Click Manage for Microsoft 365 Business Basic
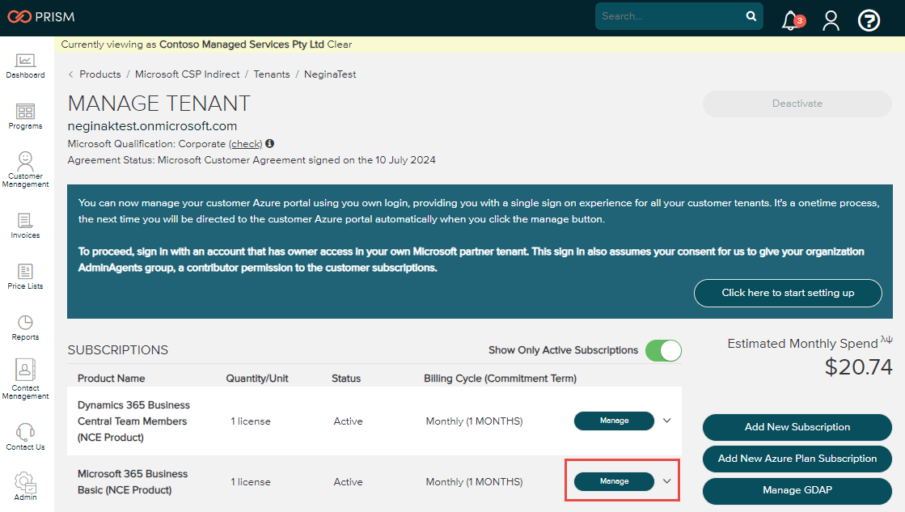This screenshot has height=512, width=905. [x=614, y=481]
